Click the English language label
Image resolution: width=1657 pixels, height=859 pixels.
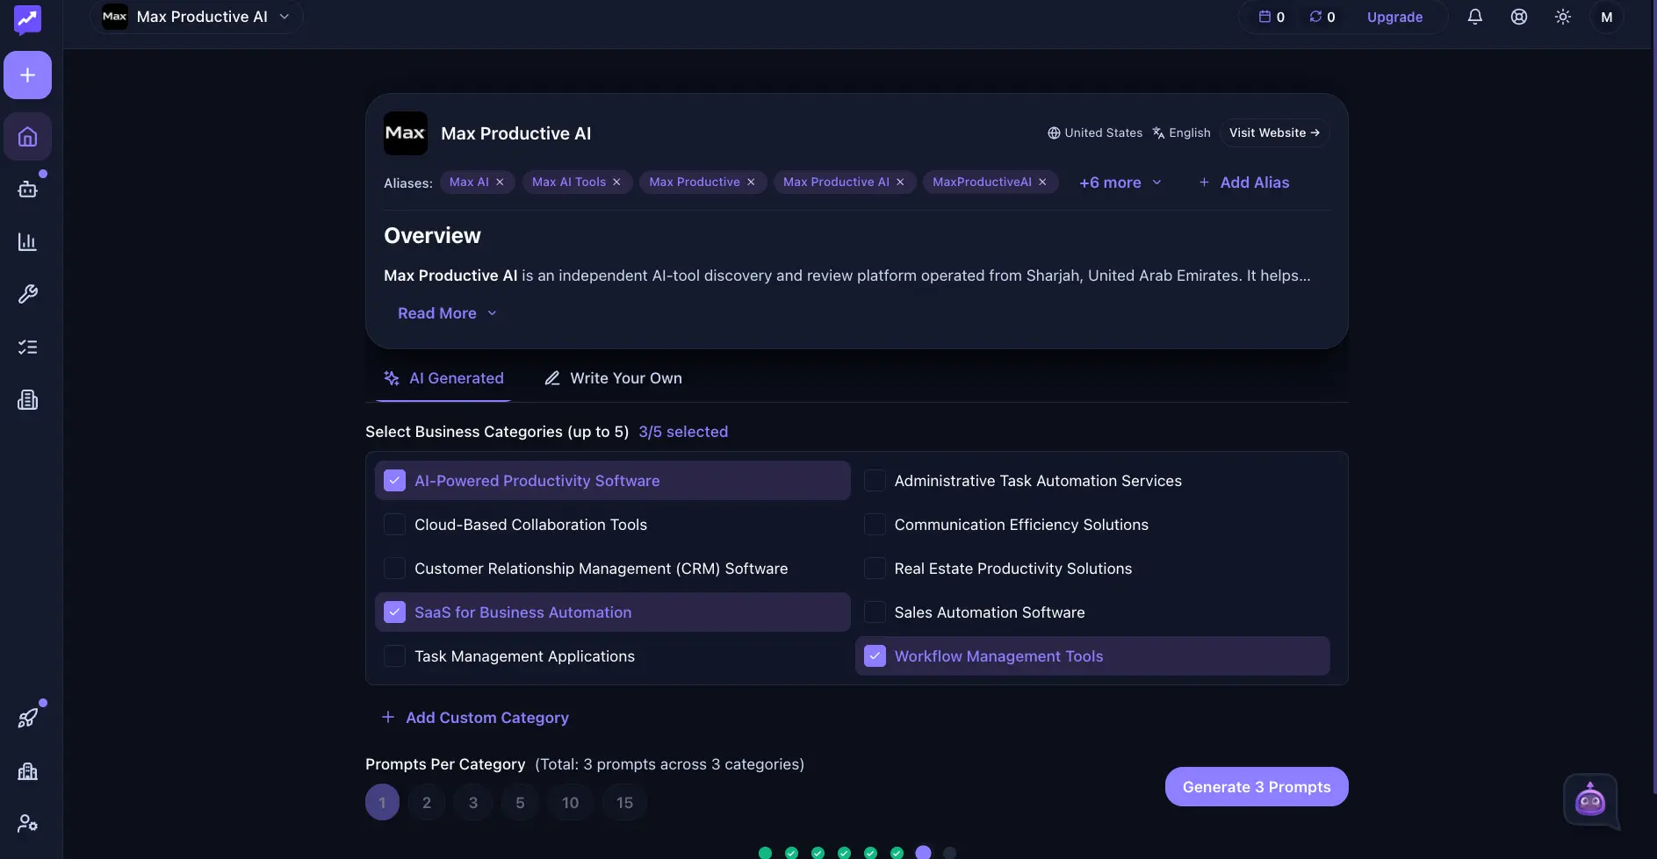click(1181, 132)
